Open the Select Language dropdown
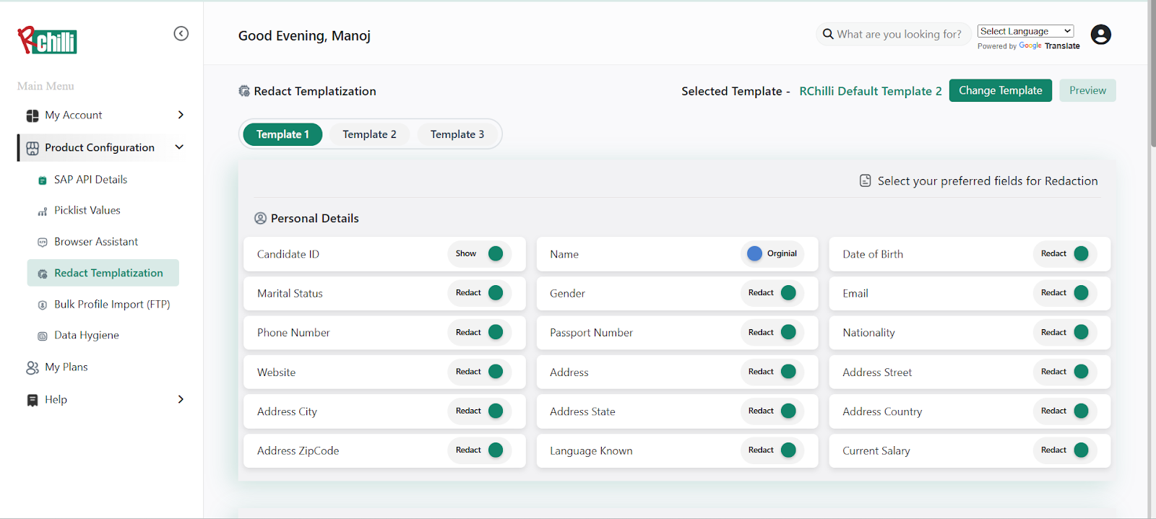Viewport: 1156px width, 519px height. pyautogui.click(x=1025, y=31)
